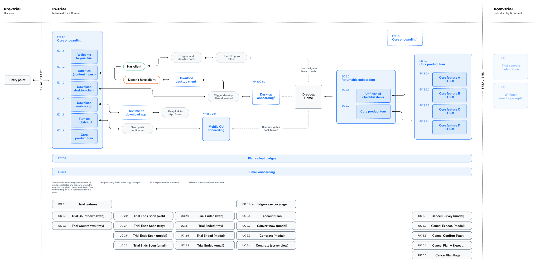Select 'Trial Ended (modal)' box
540x263 pixels.
tap(205, 236)
